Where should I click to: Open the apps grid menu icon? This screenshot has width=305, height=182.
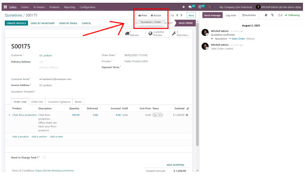(x=5, y=7)
